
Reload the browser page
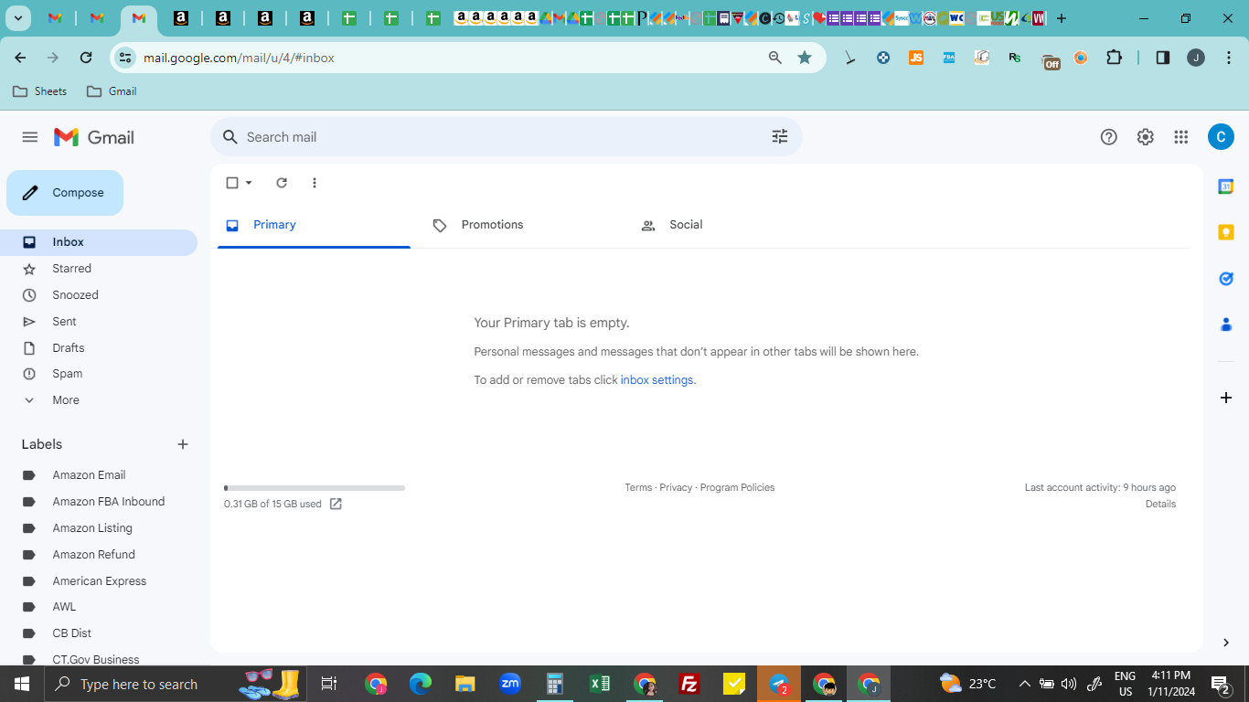click(86, 58)
